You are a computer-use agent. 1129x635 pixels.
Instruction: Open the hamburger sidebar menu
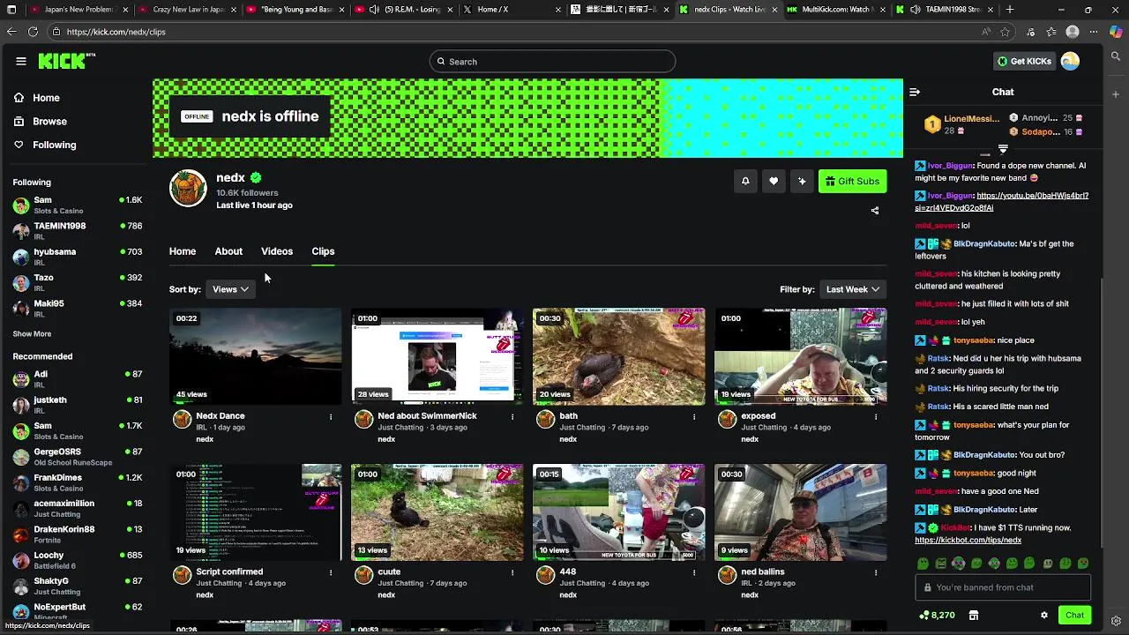(x=21, y=61)
